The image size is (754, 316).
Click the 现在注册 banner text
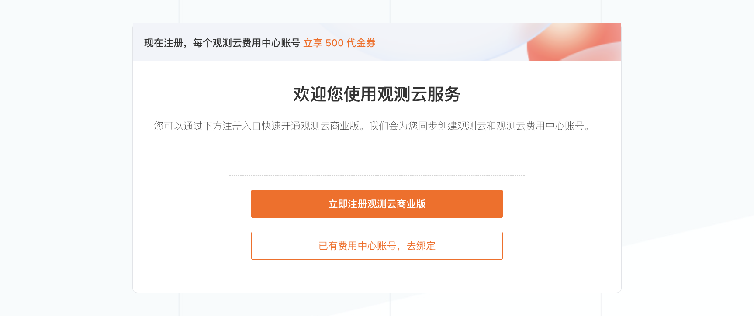(x=163, y=43)
